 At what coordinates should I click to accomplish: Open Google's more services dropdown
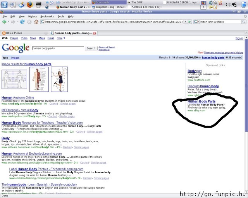pyautogui.click(x=61, y=38)
